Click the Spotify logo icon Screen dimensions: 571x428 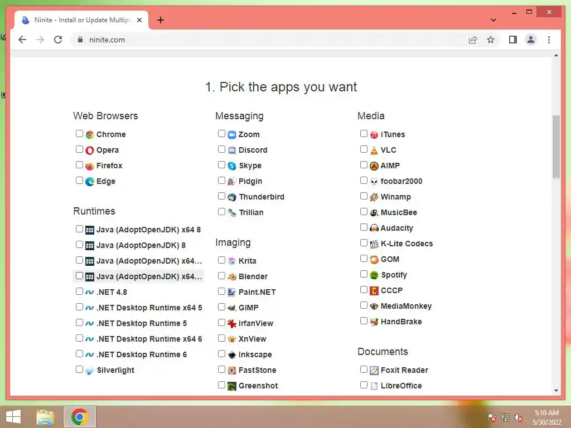pos(374,275)
